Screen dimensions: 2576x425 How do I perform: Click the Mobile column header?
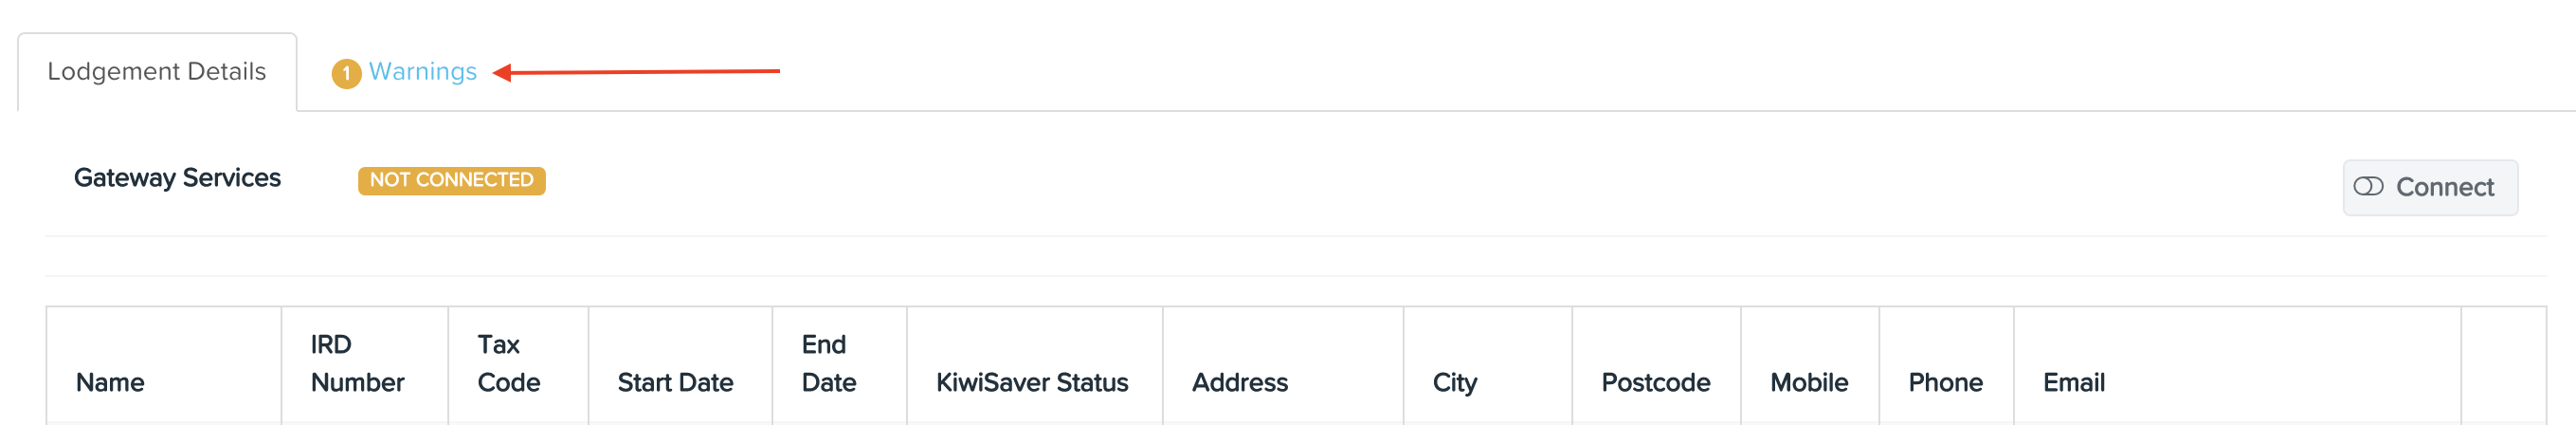(x=1811, y=365)
